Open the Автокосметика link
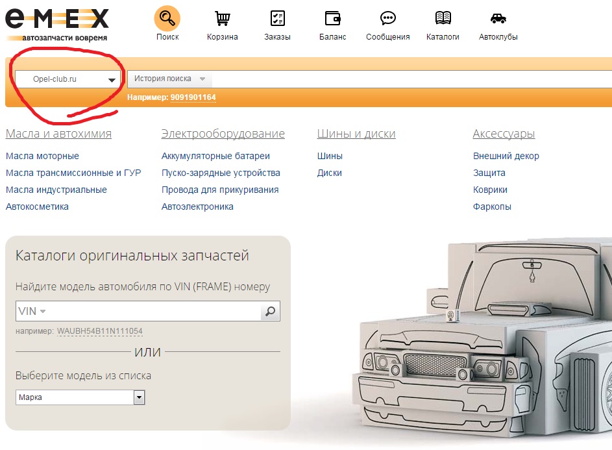This screenshot has height=450, width=612. pyautogui.click(x=37, y=206)
